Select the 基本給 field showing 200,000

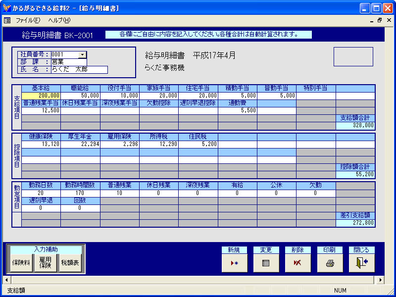pos(41,96)
